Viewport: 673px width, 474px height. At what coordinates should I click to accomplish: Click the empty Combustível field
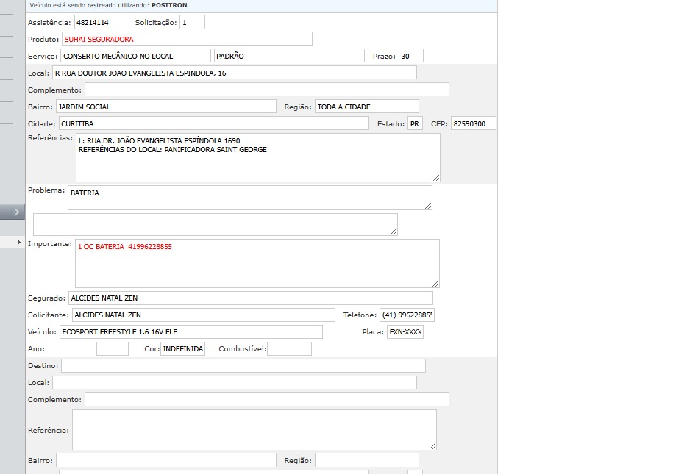point(289,349)
